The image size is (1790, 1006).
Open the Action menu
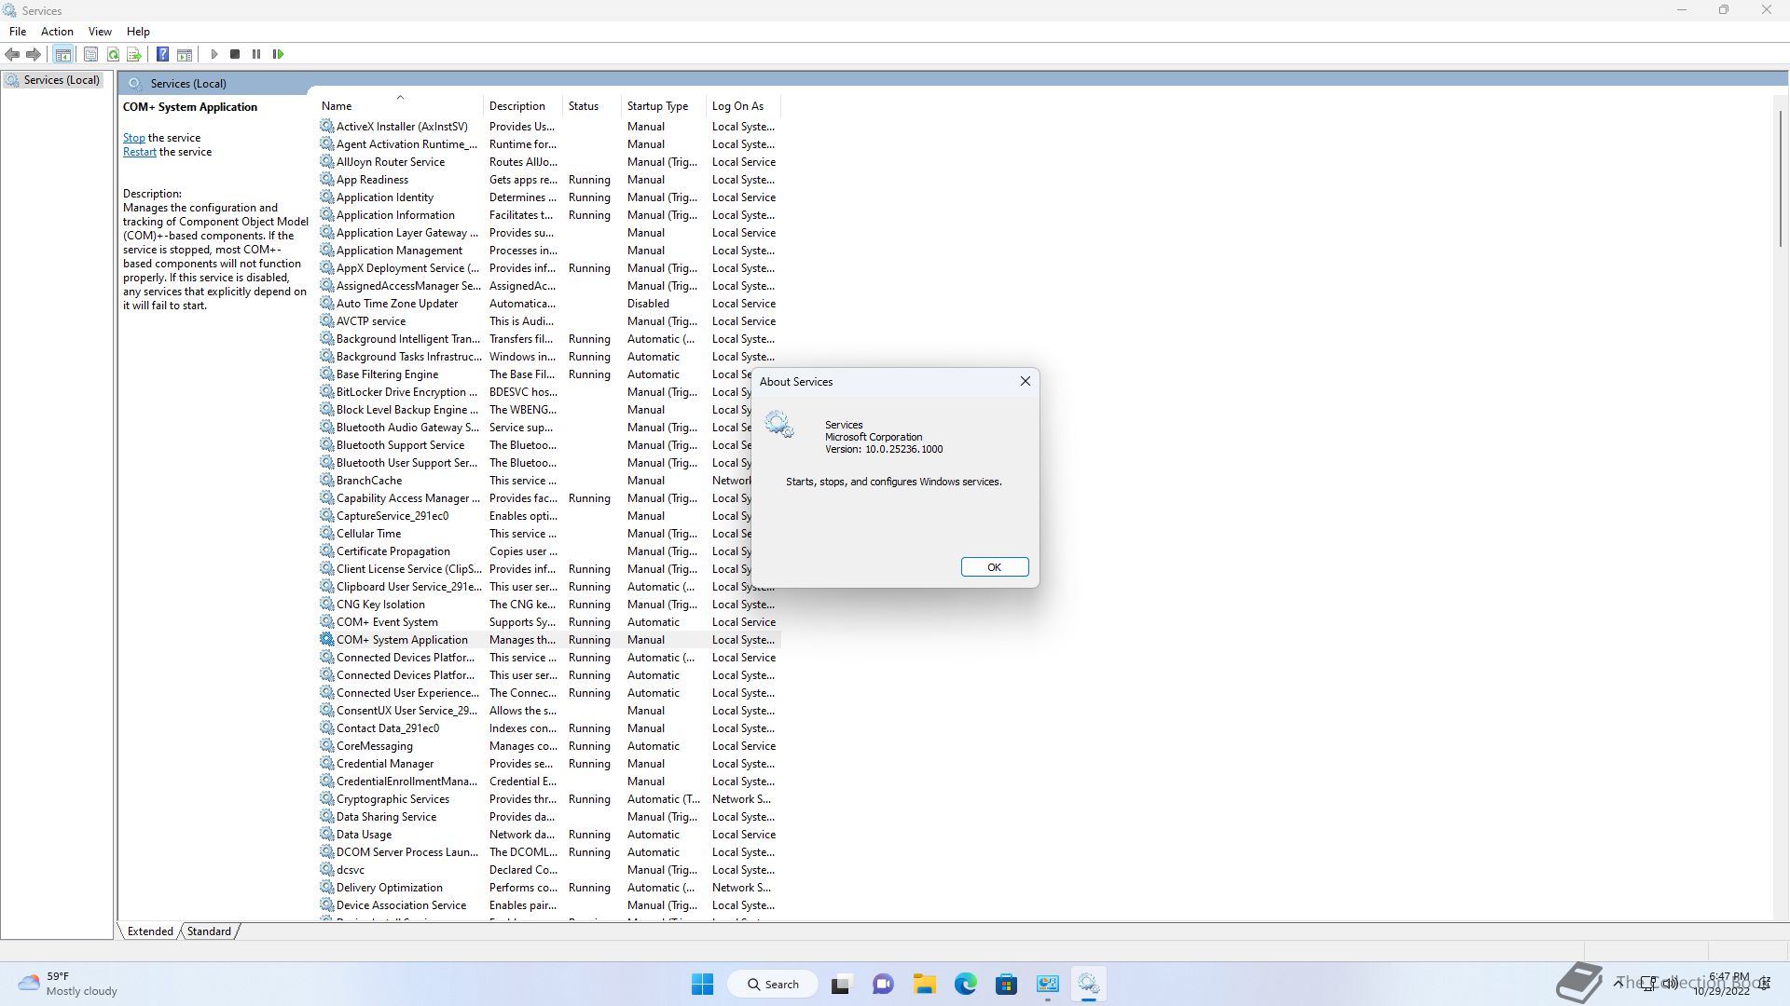(57, 31)
